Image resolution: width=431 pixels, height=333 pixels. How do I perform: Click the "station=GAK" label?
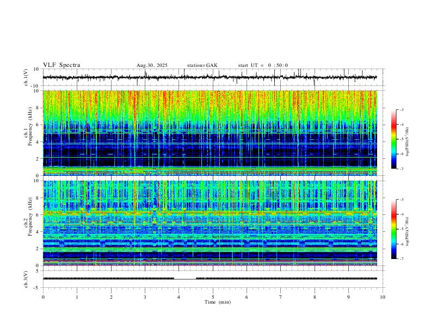(202, 65)
